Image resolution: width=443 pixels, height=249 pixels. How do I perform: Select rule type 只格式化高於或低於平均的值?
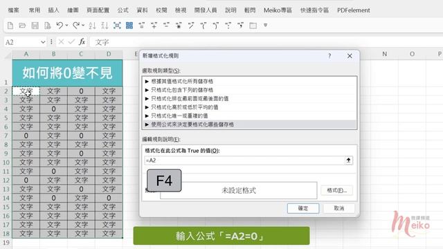[249, 107]
